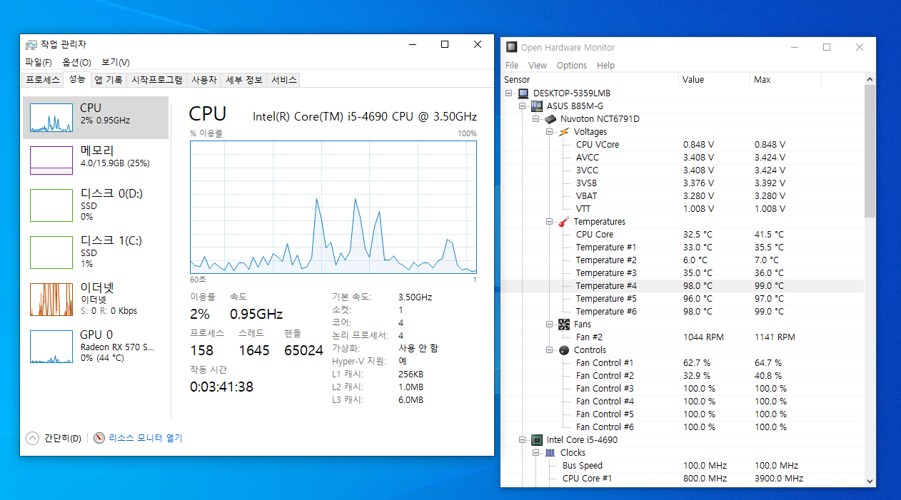Select GPU 0 Radeon RX 570 thumbnail
This screenshot has width=901, height=500.
point(51,347)
